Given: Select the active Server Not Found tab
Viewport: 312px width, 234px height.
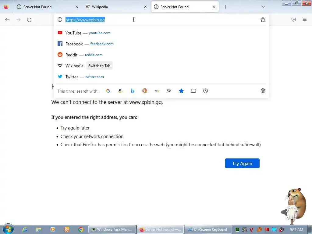Looking at the screenshot, I should tap(185, 7).
